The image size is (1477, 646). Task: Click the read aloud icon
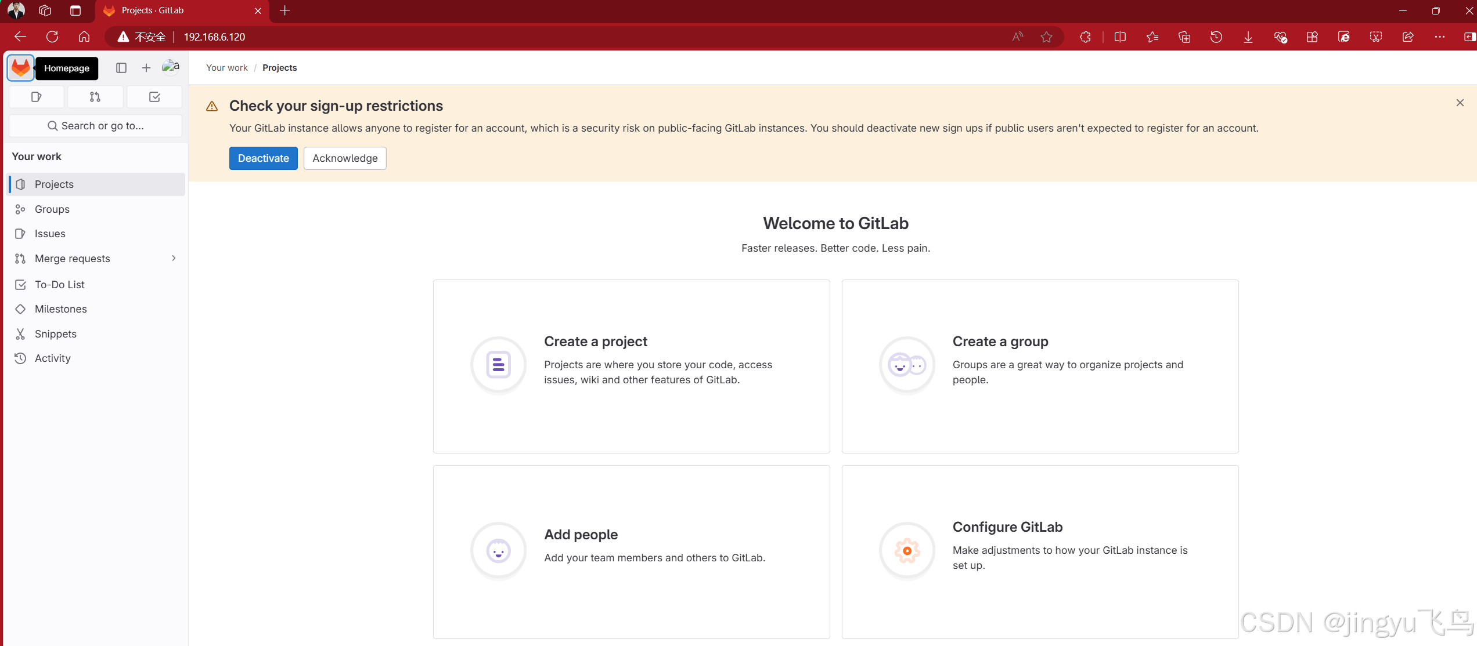pyautogui.click(x=1018, y=37)
